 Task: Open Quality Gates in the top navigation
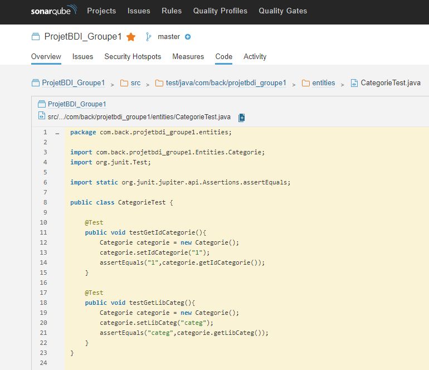point(283,11)
